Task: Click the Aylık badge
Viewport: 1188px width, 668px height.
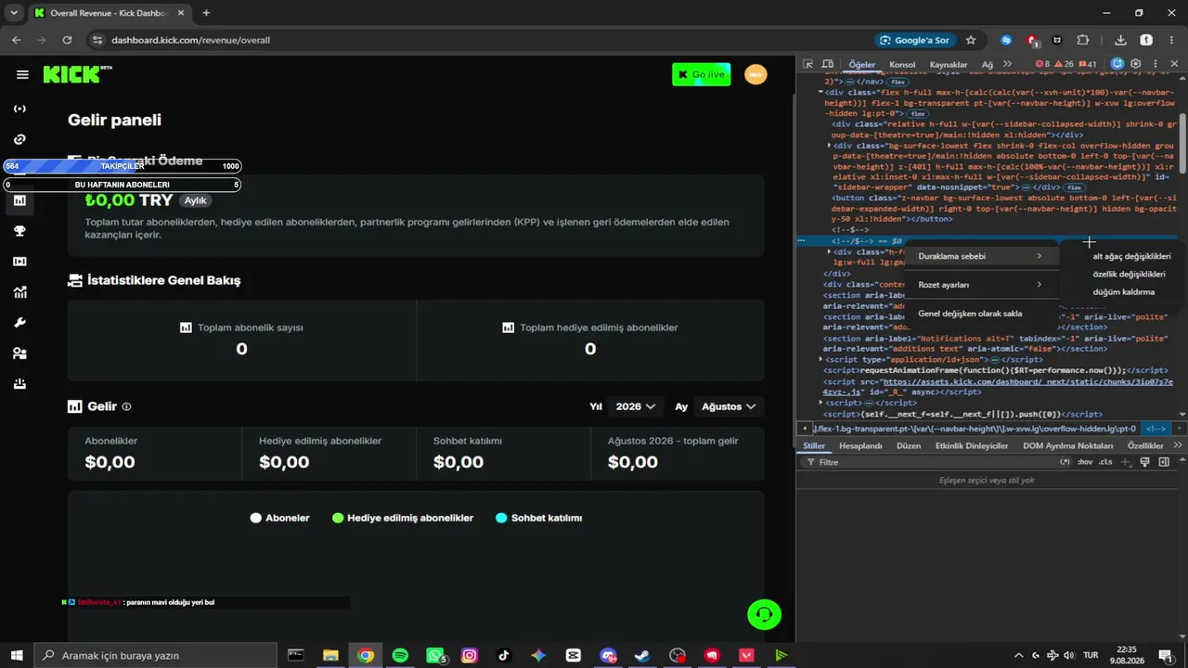Action: click(x=195, y=200)
